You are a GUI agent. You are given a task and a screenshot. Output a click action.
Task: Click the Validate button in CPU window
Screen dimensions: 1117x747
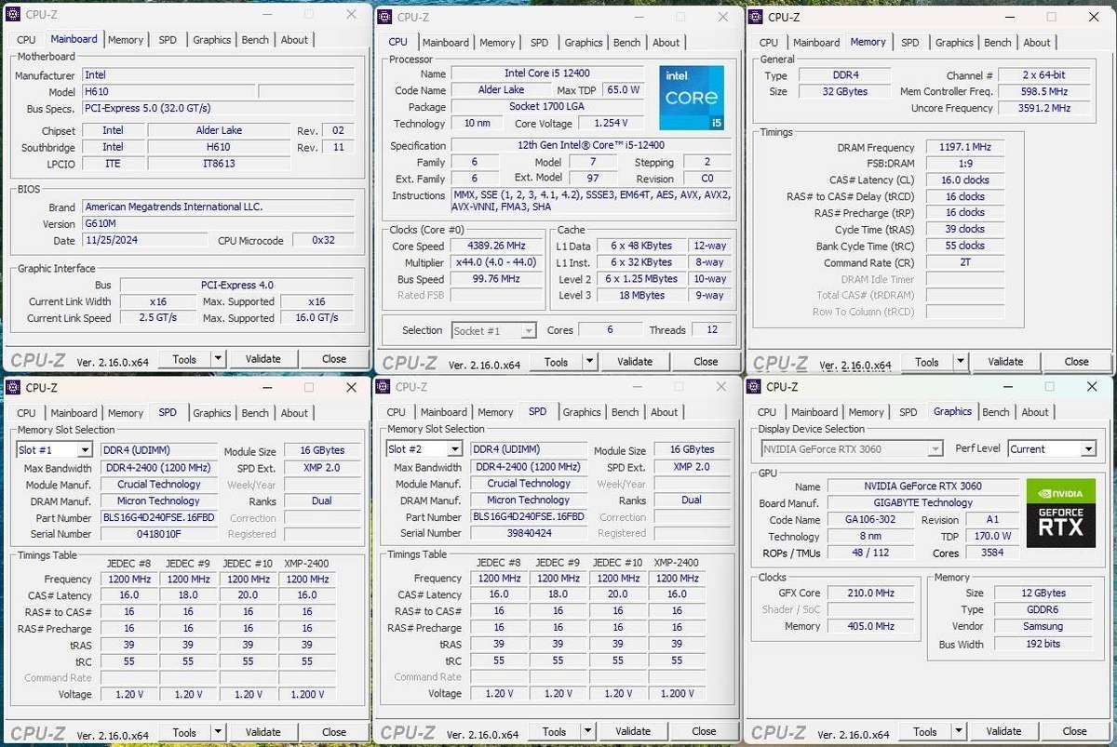pos(635,361)
